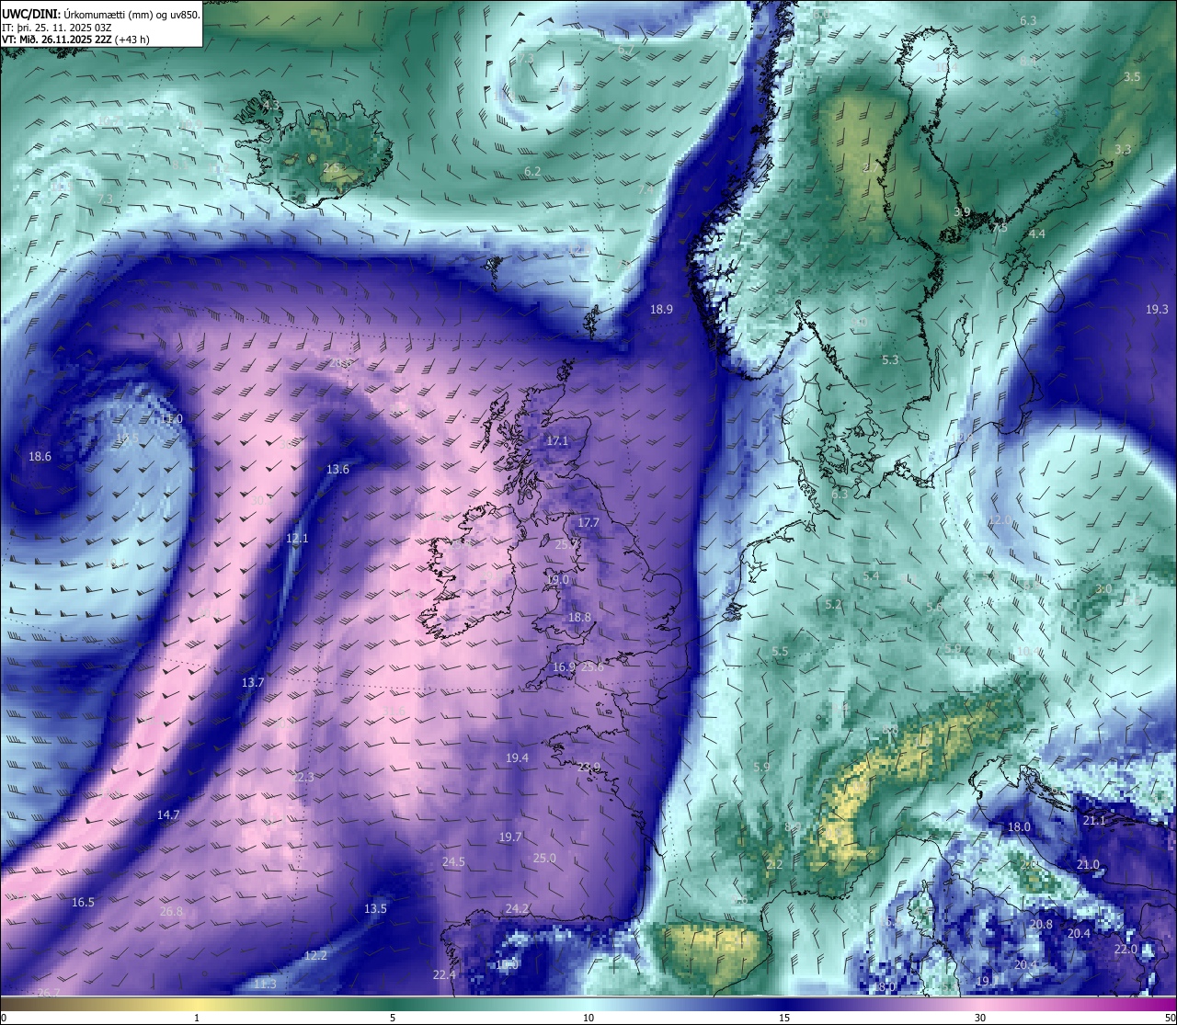1177x1025 pixels.
Task: Click the map value 14.7
Action: pyautogui.click(x=168, y=815)
